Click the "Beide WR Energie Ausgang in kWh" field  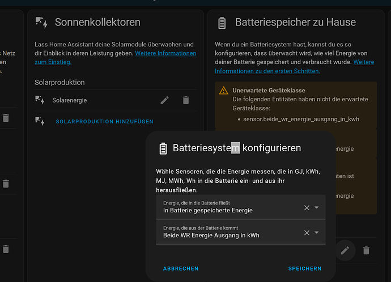pyautogui.click(x=227, y=233)
